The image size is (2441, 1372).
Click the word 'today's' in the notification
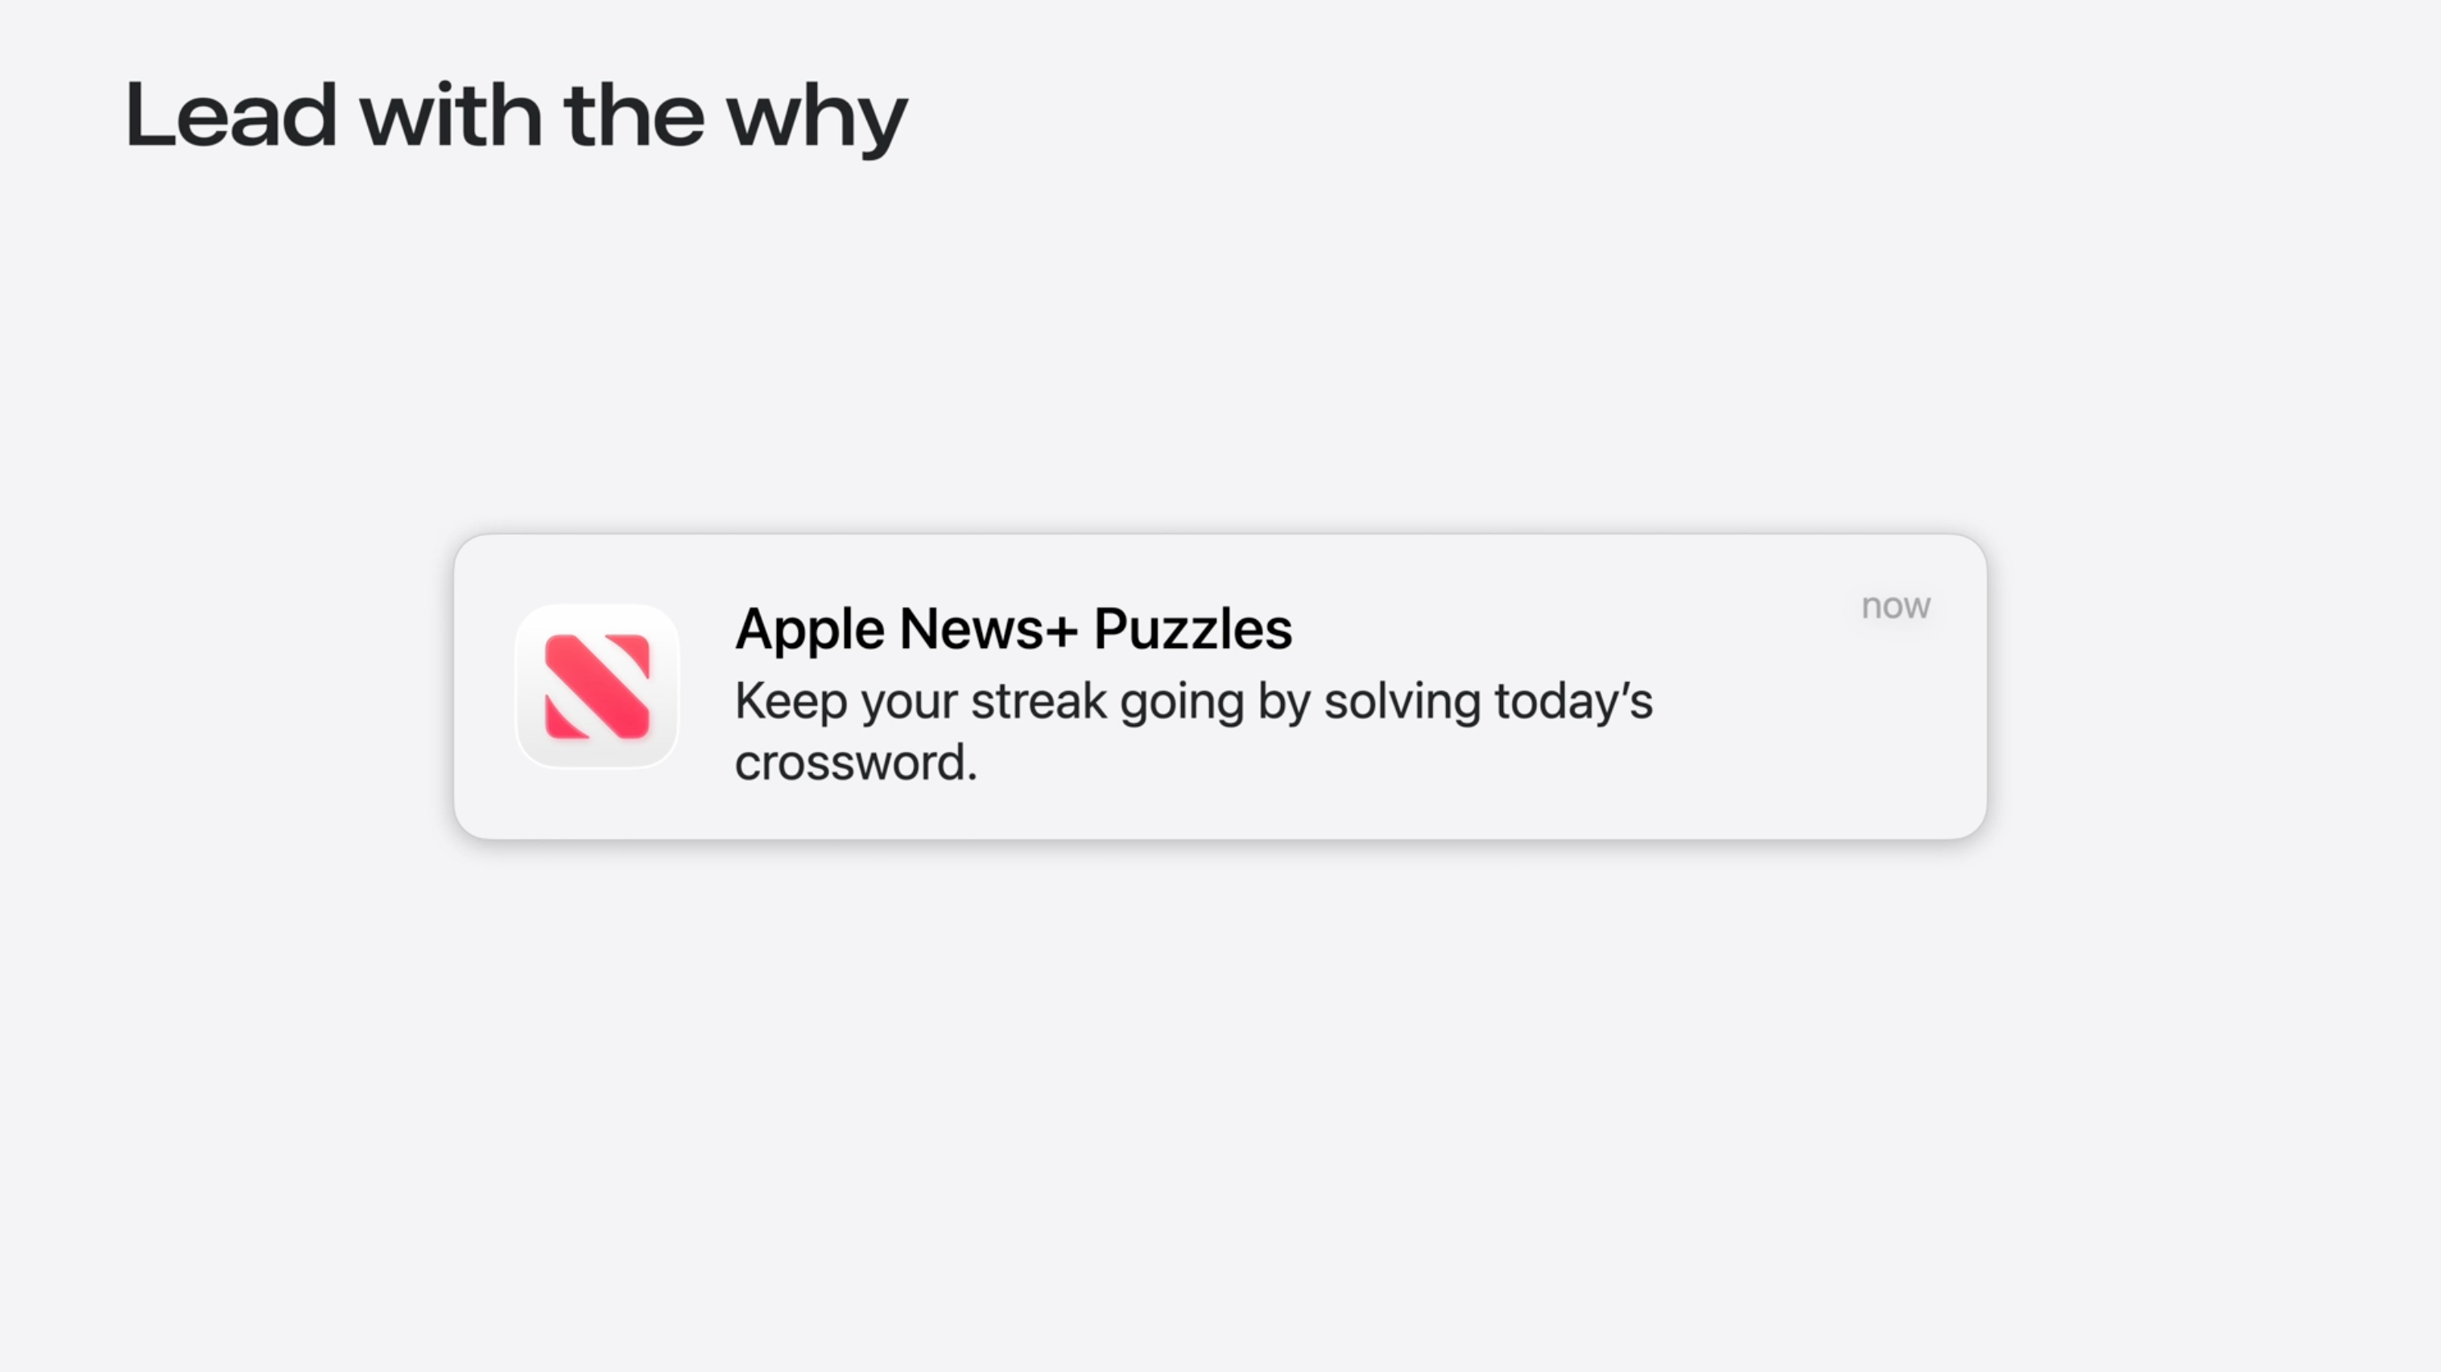pos(1573,702)
